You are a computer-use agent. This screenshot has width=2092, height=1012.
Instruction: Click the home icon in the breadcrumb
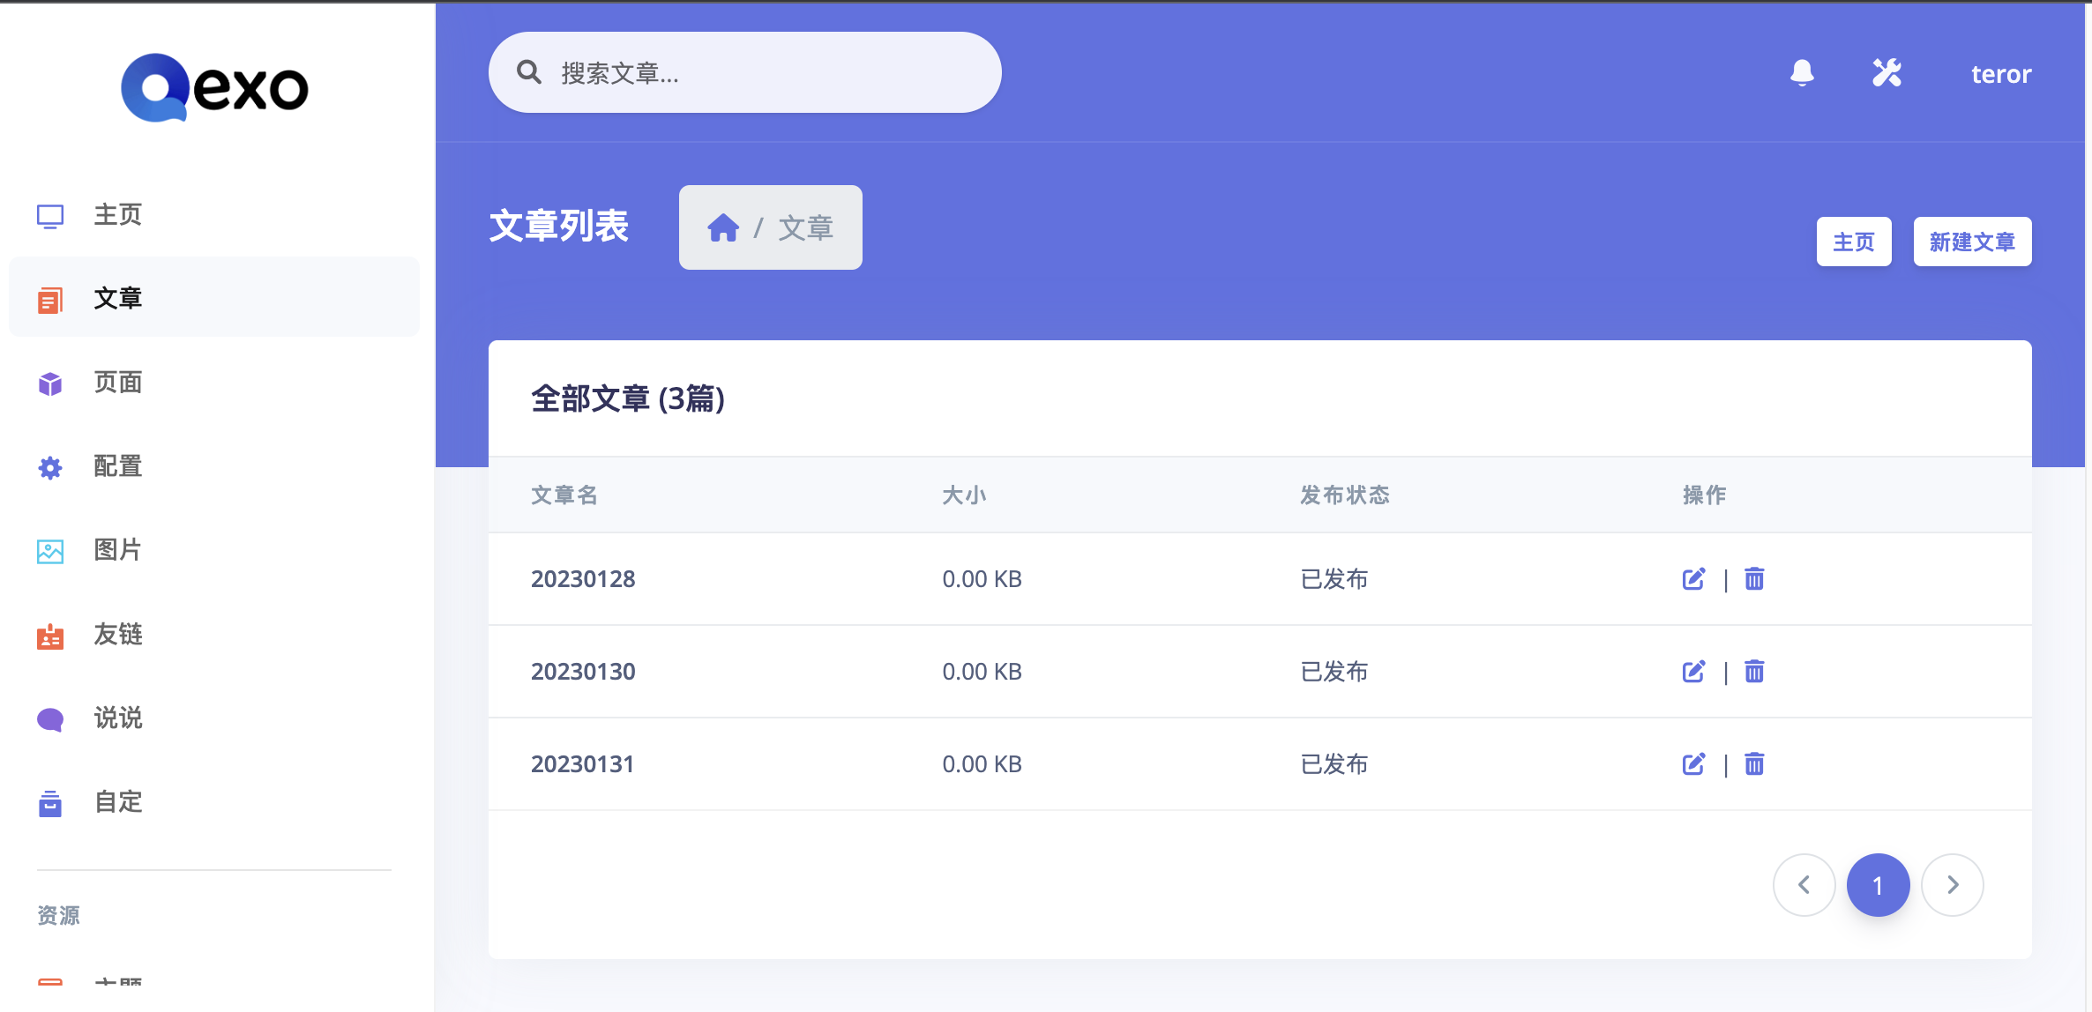pos(723,227)
